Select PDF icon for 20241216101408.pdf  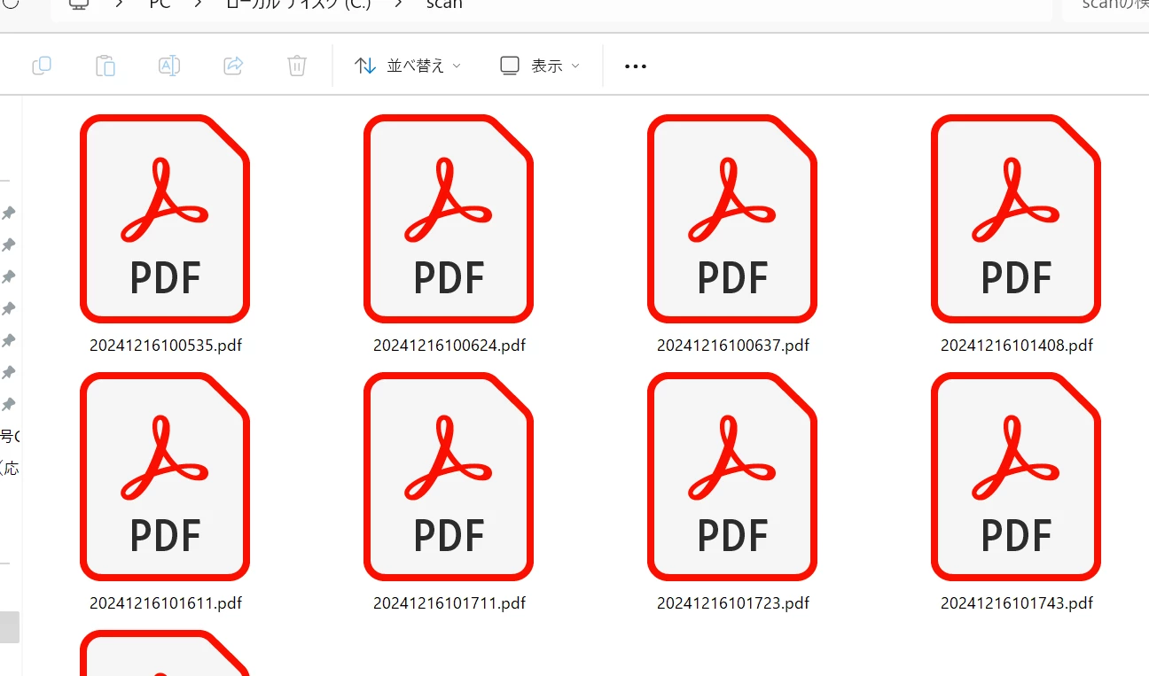click(x=1016, y=219)
